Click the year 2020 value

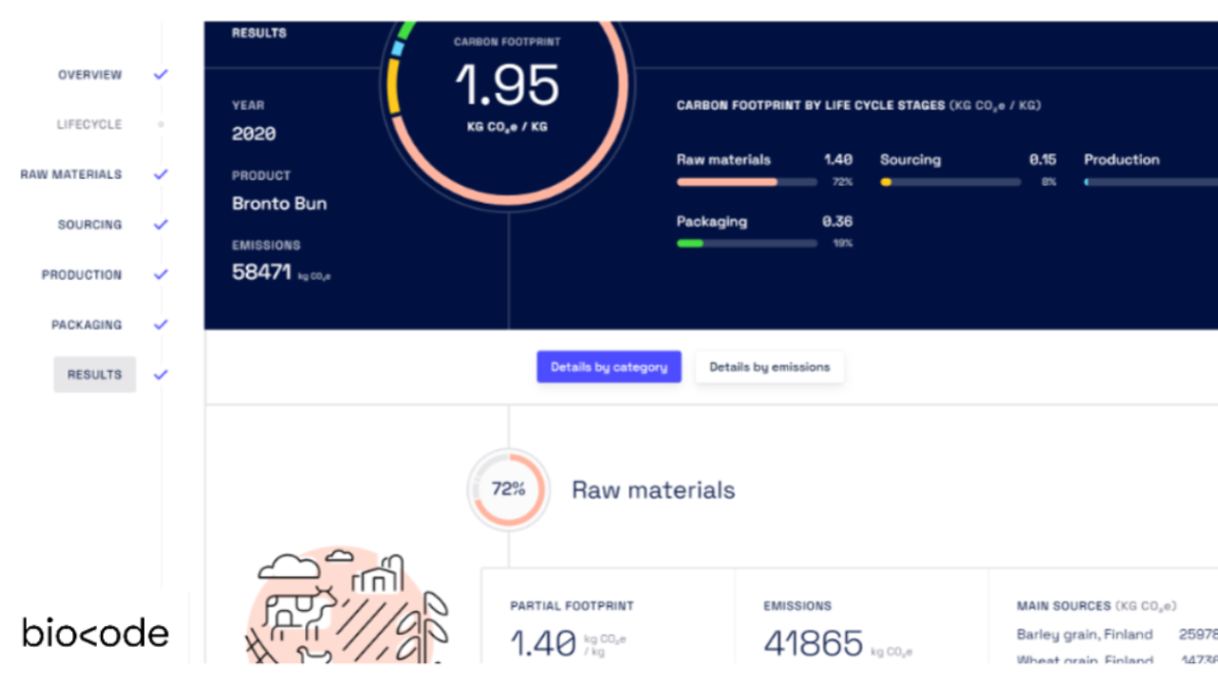tap(254, 134)
